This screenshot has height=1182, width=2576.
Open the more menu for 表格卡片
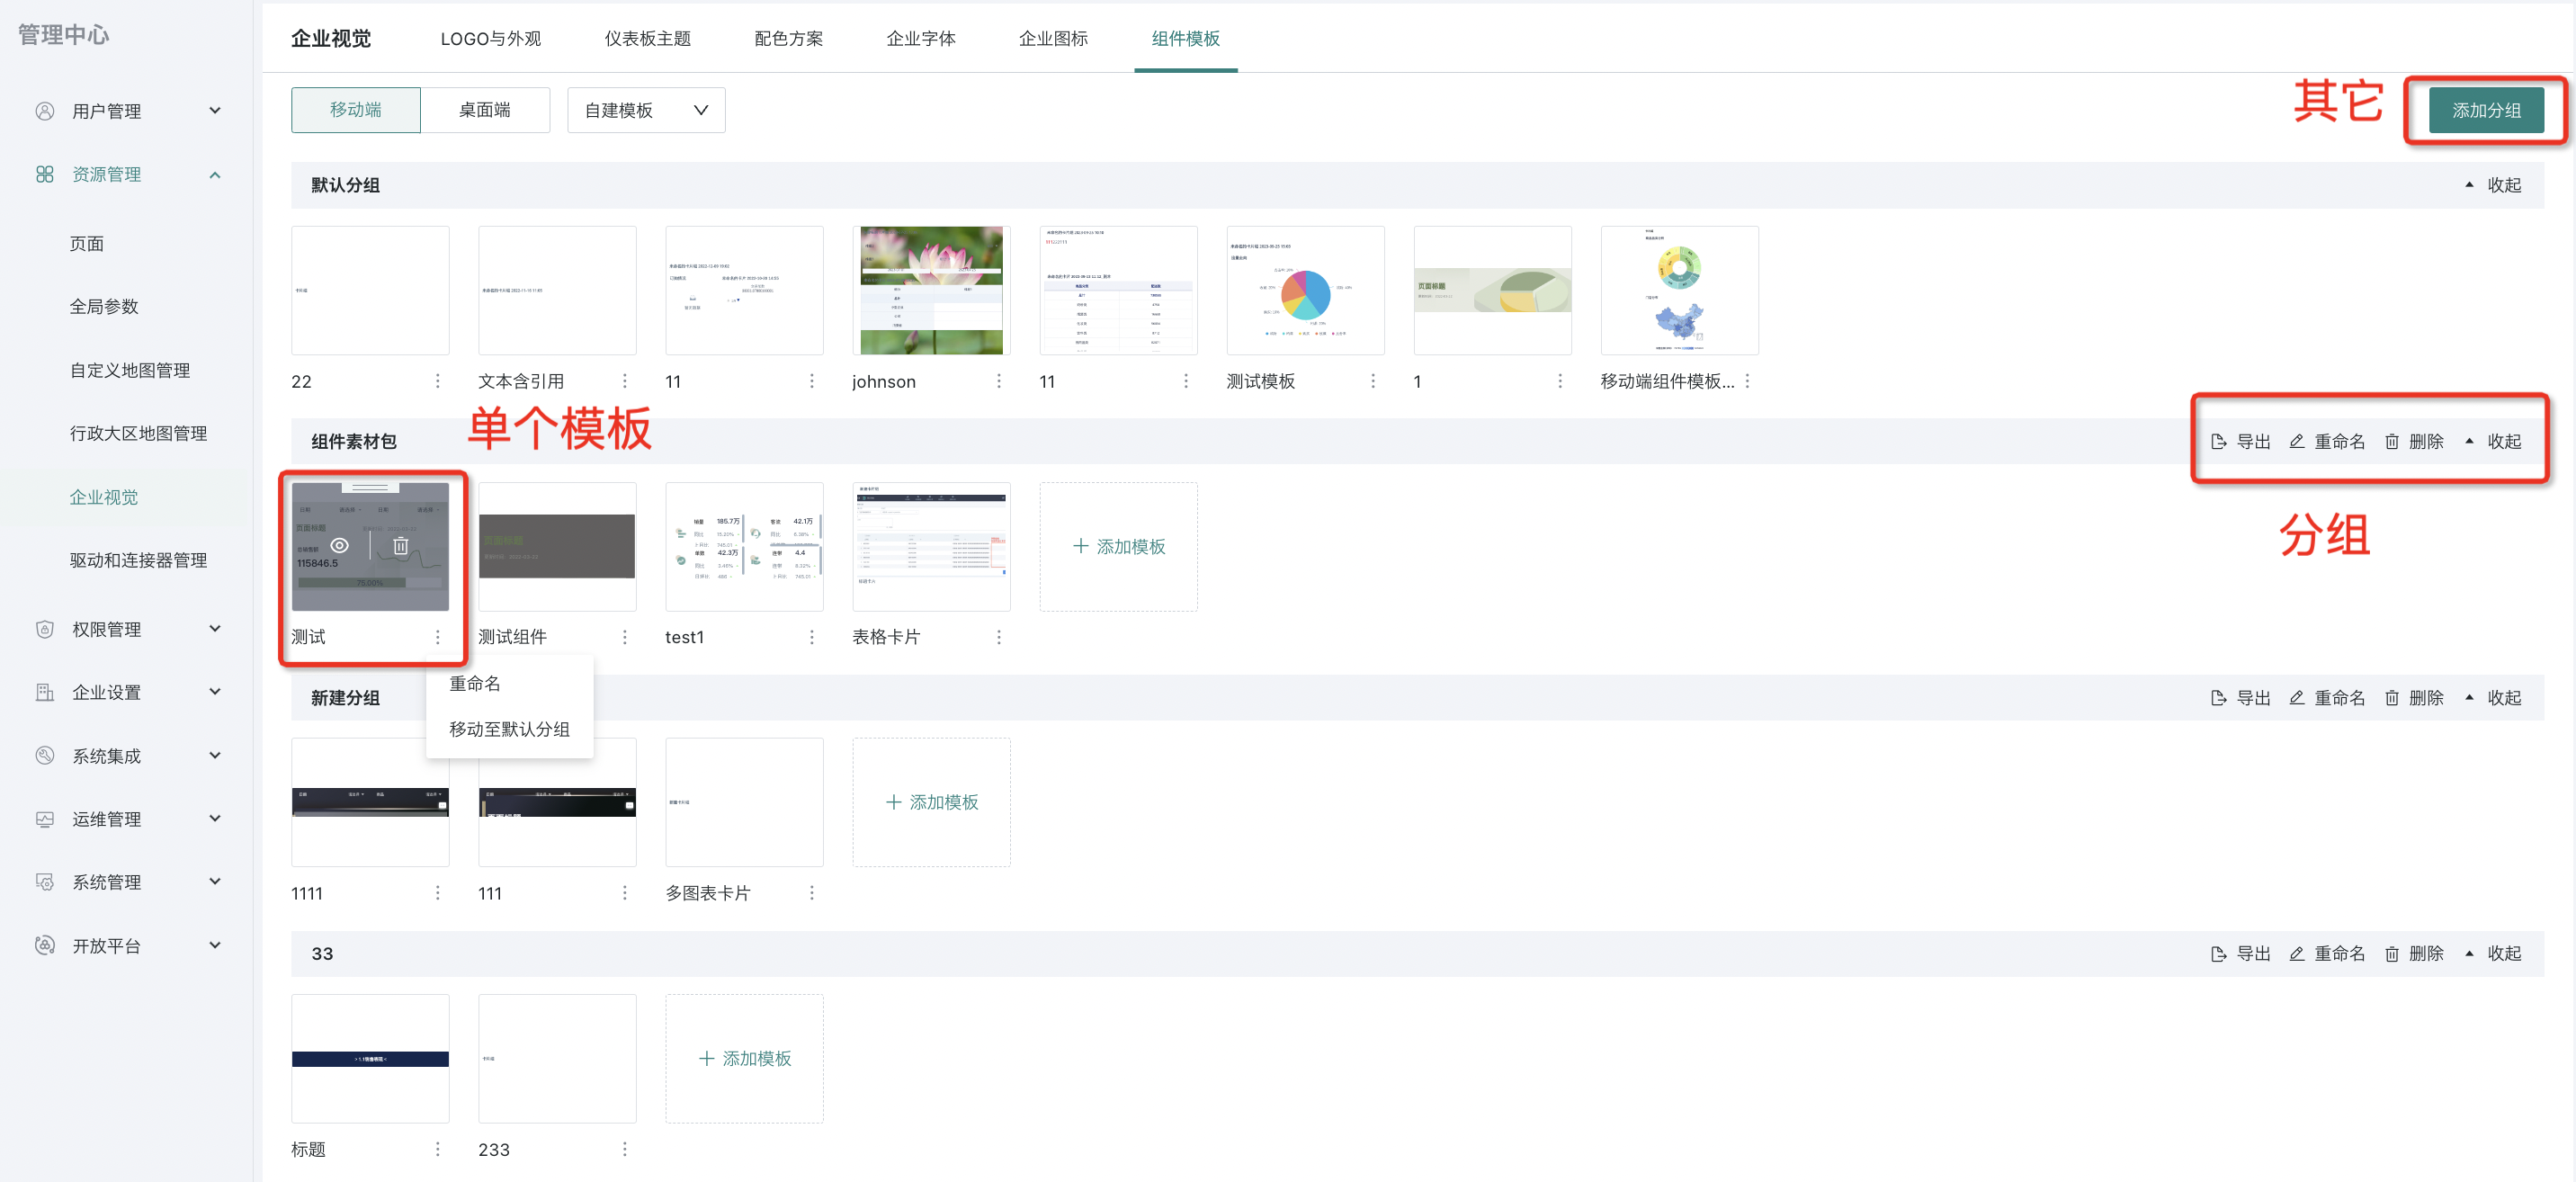click(x=999, y=637)
